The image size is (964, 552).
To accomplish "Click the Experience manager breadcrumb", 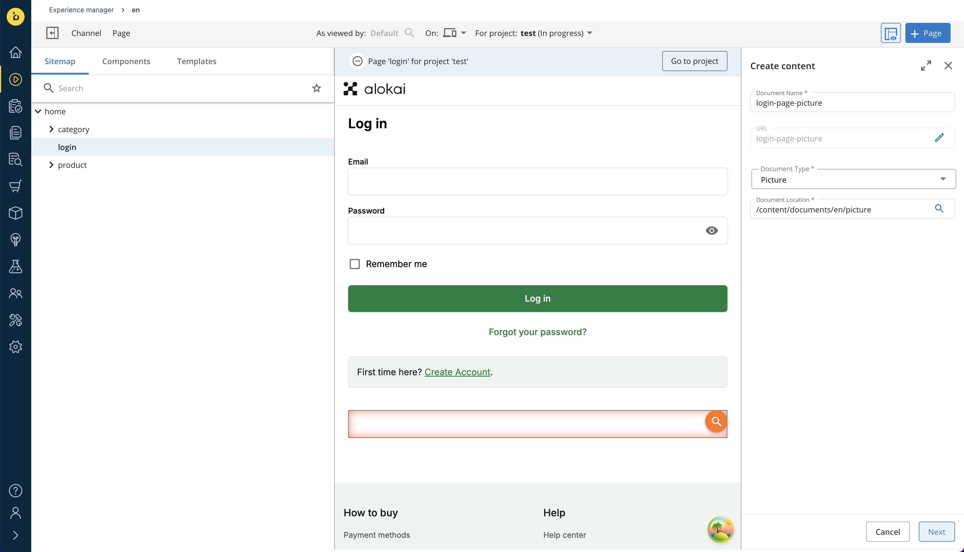I will 81,10.
